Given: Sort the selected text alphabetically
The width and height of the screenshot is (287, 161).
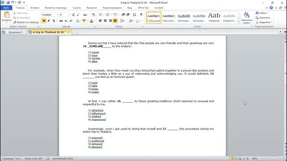Looking at the screenshot, I should [x=135, y=15].
